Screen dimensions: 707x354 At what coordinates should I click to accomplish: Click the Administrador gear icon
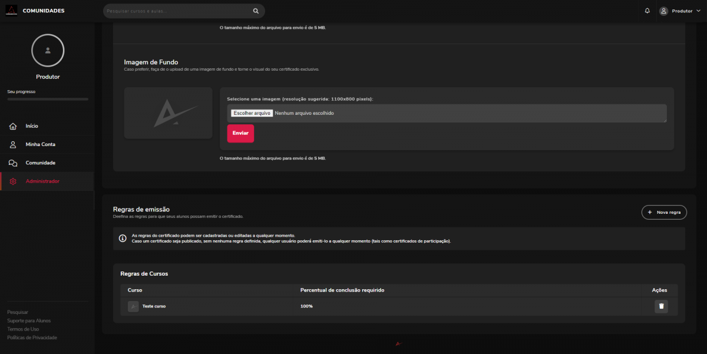pyautogui.click(x=13, y=181)
